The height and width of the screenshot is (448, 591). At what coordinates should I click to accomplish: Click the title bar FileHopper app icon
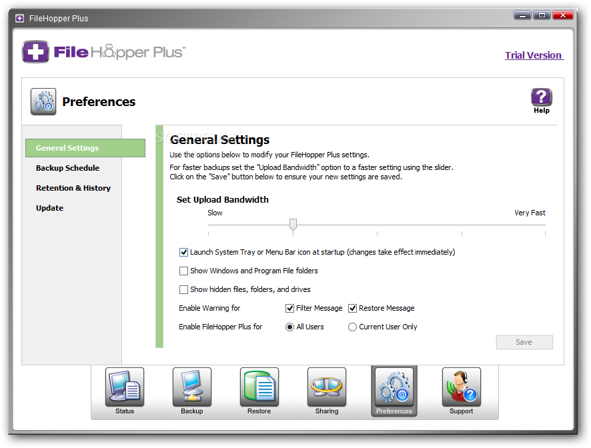pos(19,19)
